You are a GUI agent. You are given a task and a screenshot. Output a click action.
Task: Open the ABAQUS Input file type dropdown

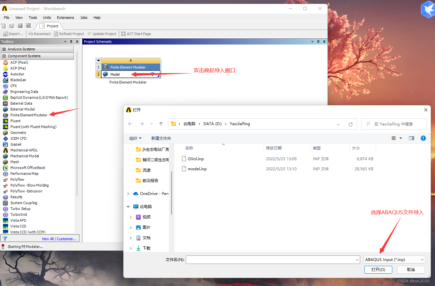pos(395,260)
